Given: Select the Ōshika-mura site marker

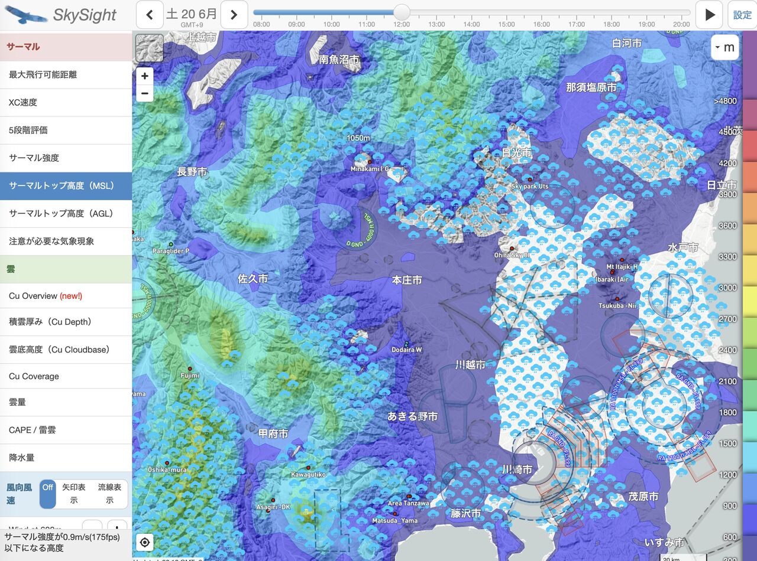Looking at the screenshot, I should tap(167, 463).
